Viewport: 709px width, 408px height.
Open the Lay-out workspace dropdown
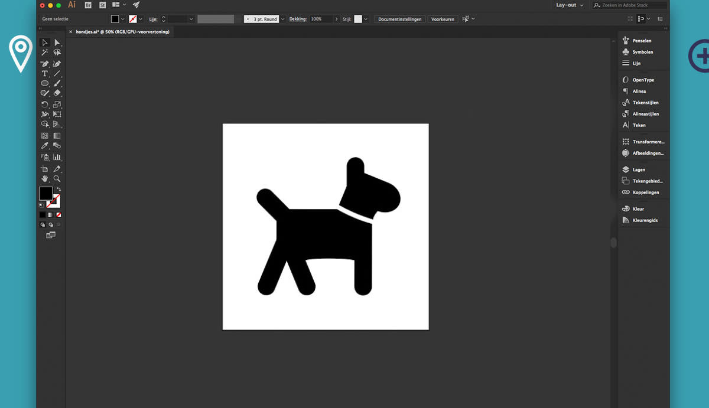(x=570, y=5)
